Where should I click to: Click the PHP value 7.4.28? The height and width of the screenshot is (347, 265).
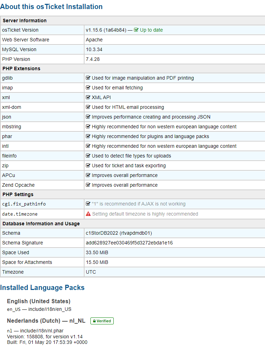pyautogui.click(x=93, y=59)
